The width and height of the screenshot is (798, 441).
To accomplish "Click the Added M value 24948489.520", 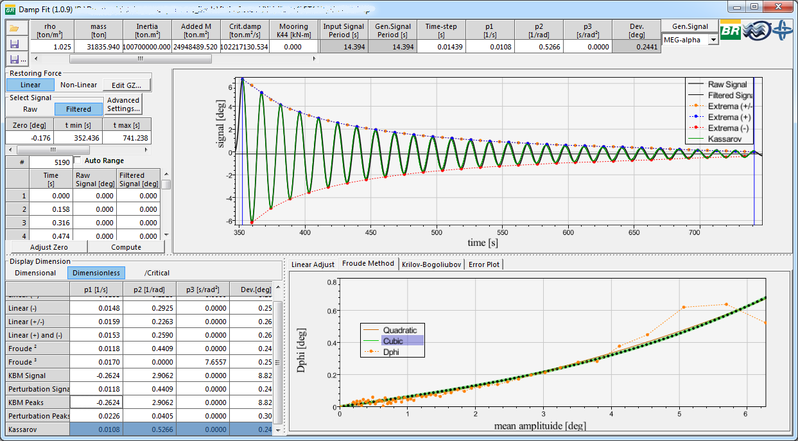I will click(196, 47).
